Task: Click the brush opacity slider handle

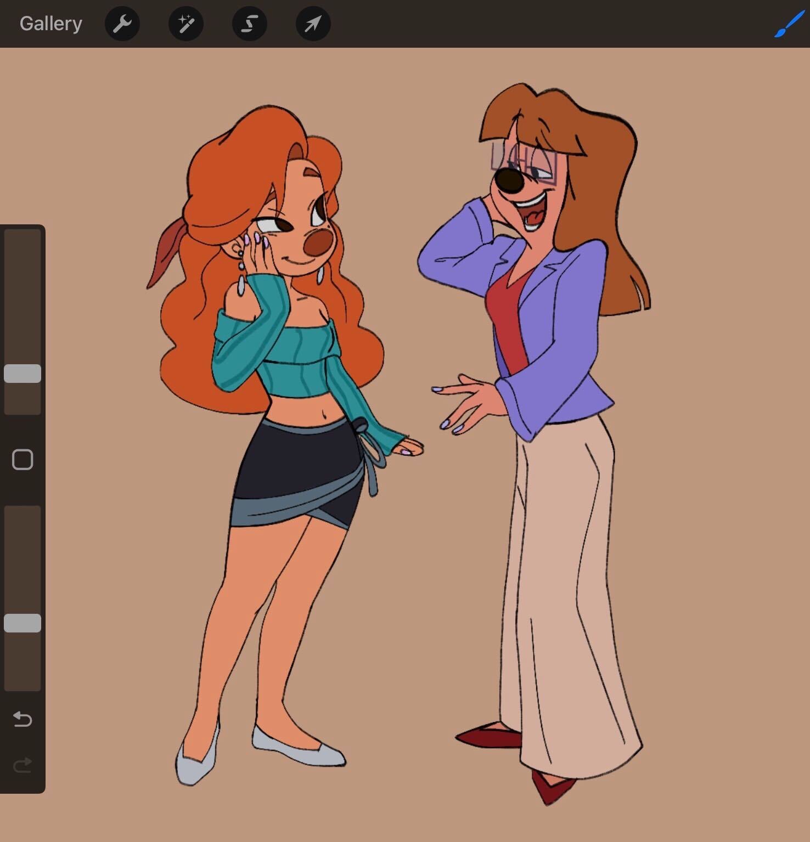Action: click(x=22, y=623)
